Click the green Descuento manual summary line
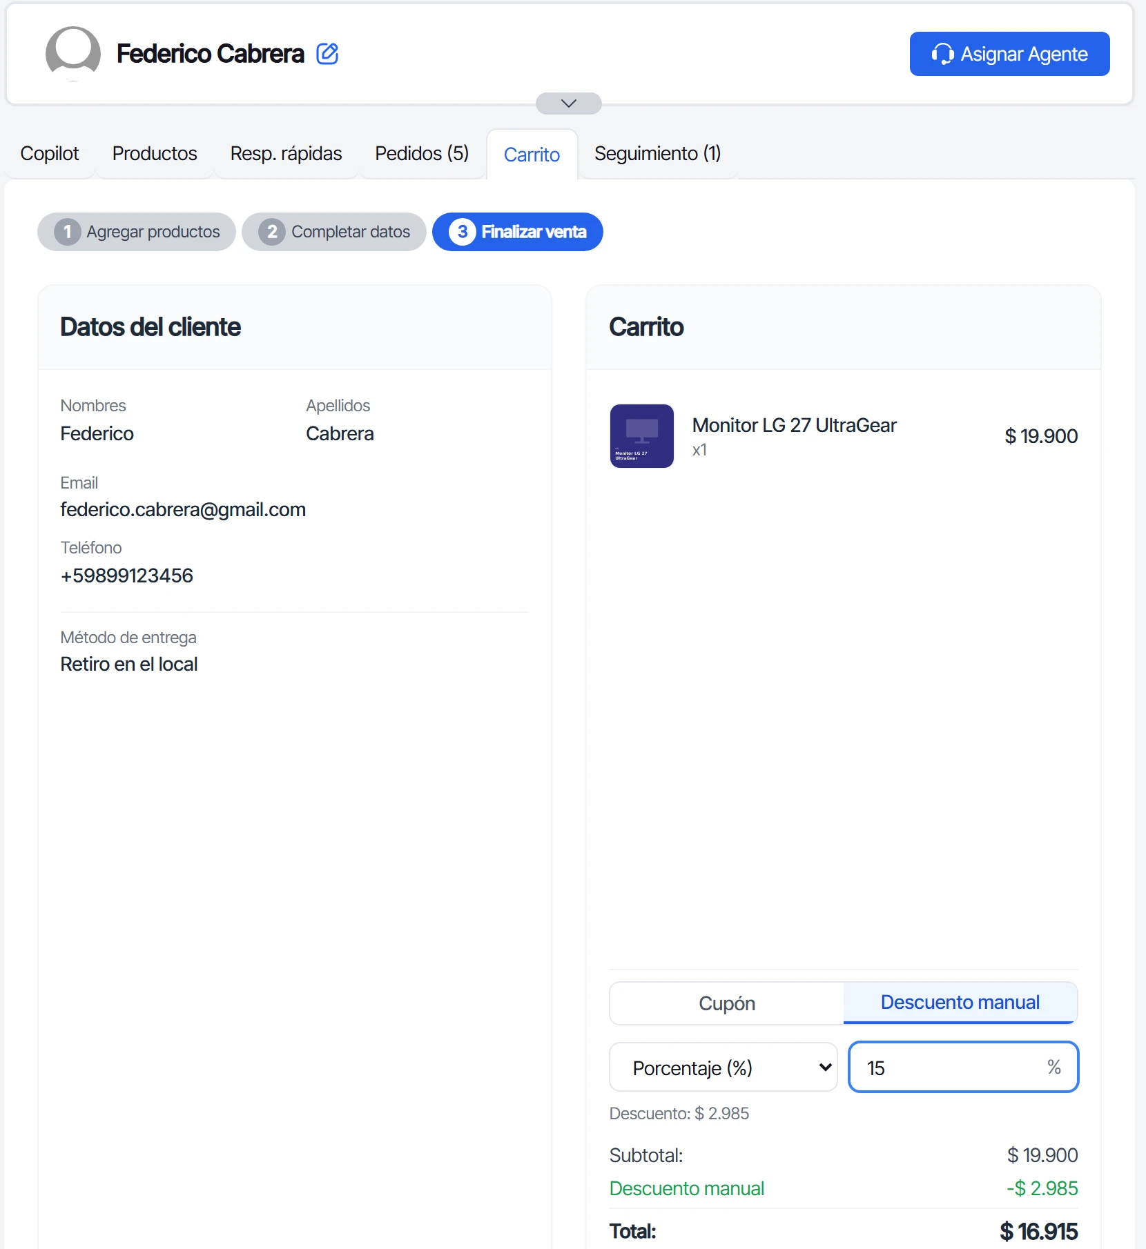 [844, 1188]
